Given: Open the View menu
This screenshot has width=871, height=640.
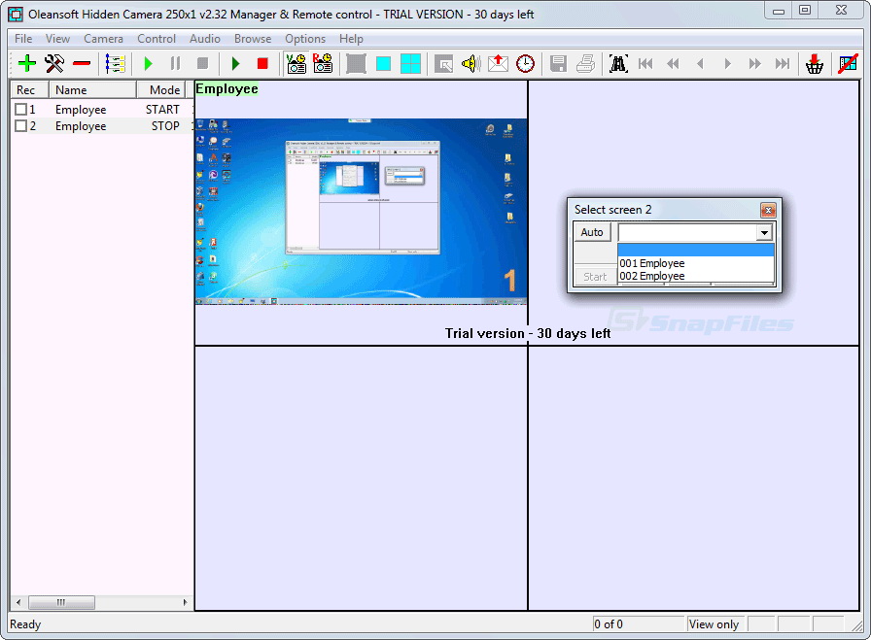Looking at the screenshot, I should (x=57, y=39).
